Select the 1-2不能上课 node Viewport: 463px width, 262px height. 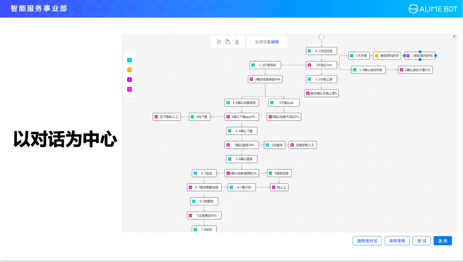(321, 79)
